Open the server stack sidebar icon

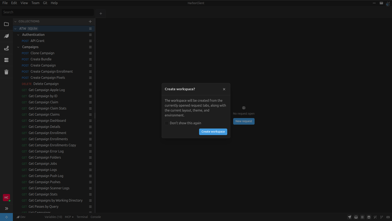click(x=6, y=60)
